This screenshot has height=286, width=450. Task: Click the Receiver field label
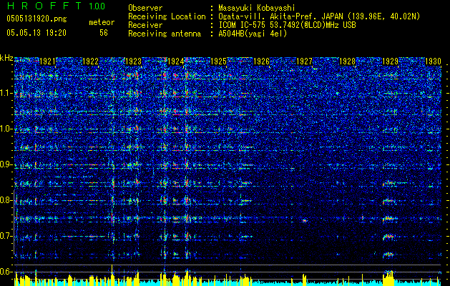click(145, 25)
